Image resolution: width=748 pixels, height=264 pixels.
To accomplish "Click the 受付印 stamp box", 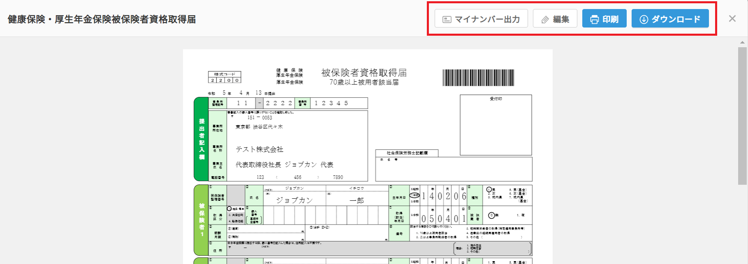I will click(x=496, y=125).
